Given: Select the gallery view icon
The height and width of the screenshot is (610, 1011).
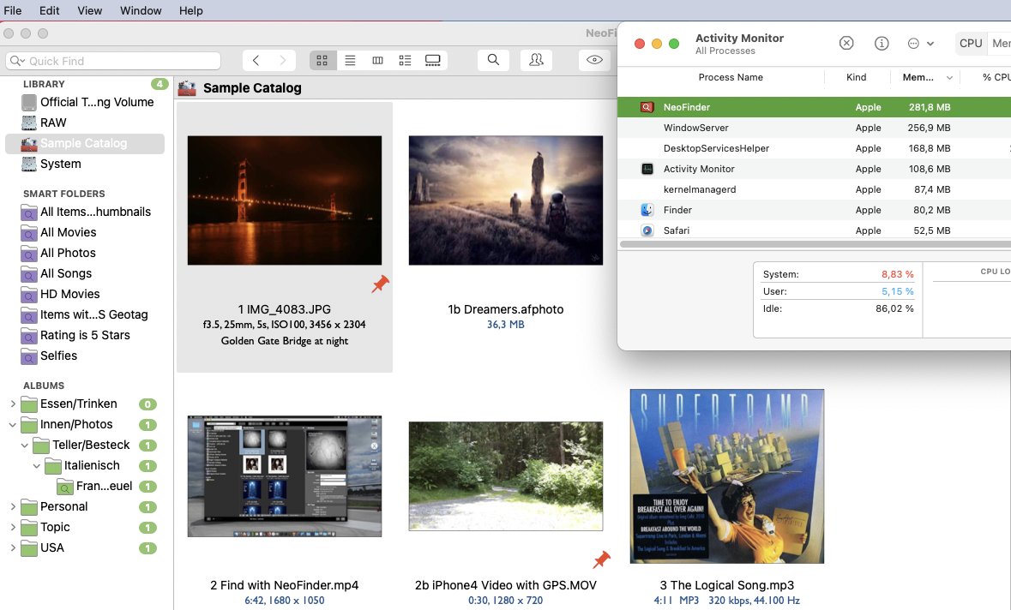Looking at the screenshot, I should click(x=433, y=61).
